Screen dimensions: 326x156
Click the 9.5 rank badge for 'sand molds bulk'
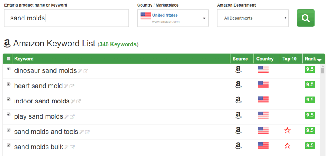[x=310, y=146]
